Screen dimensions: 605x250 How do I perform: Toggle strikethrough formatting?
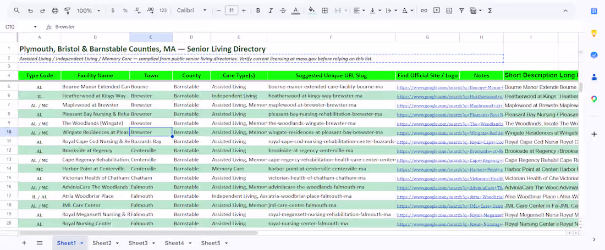point(283,11)
